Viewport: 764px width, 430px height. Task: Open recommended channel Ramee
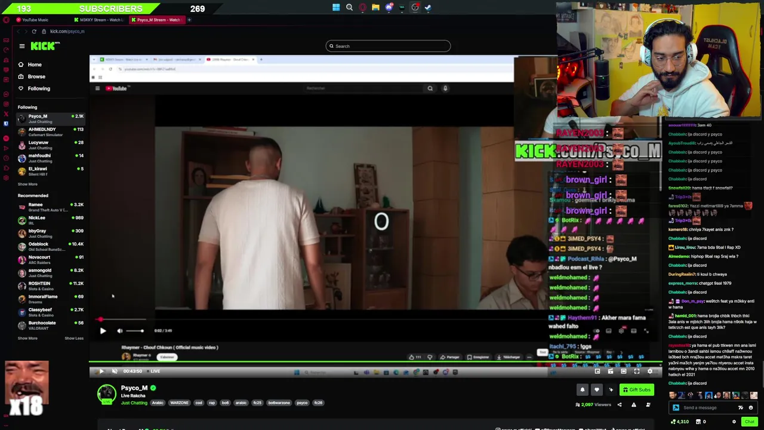pos(51,207)
